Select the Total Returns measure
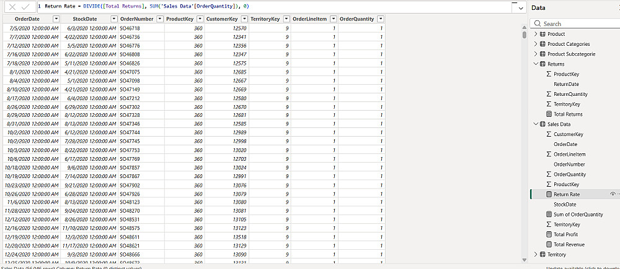 [568, 114]
